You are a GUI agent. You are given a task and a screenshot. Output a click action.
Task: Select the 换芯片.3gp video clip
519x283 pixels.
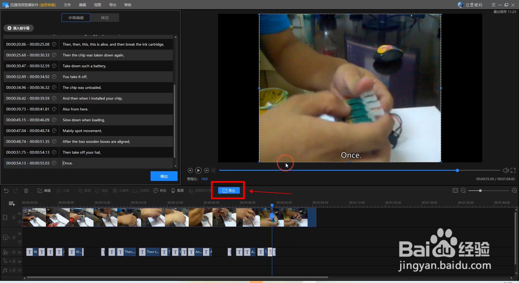click(x=169, y=217)
